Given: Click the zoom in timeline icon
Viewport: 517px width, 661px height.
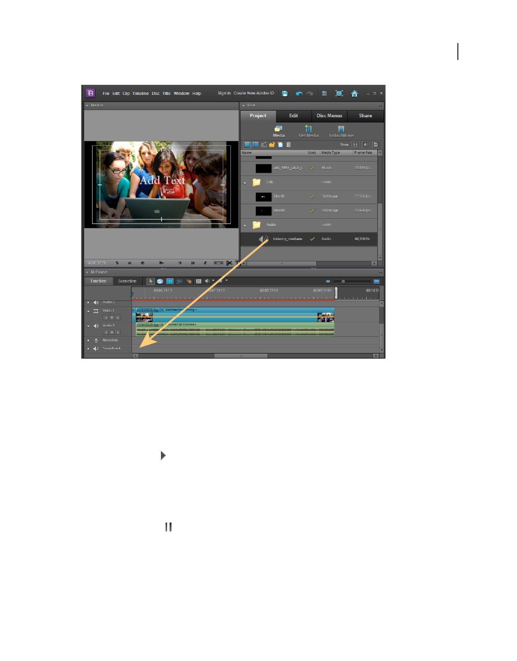Looking at the screenshot, I should point(377,281).
